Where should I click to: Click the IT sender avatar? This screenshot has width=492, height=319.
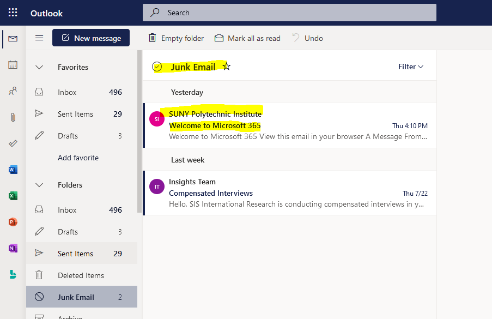pyautogui.click(x=157, y=186)
